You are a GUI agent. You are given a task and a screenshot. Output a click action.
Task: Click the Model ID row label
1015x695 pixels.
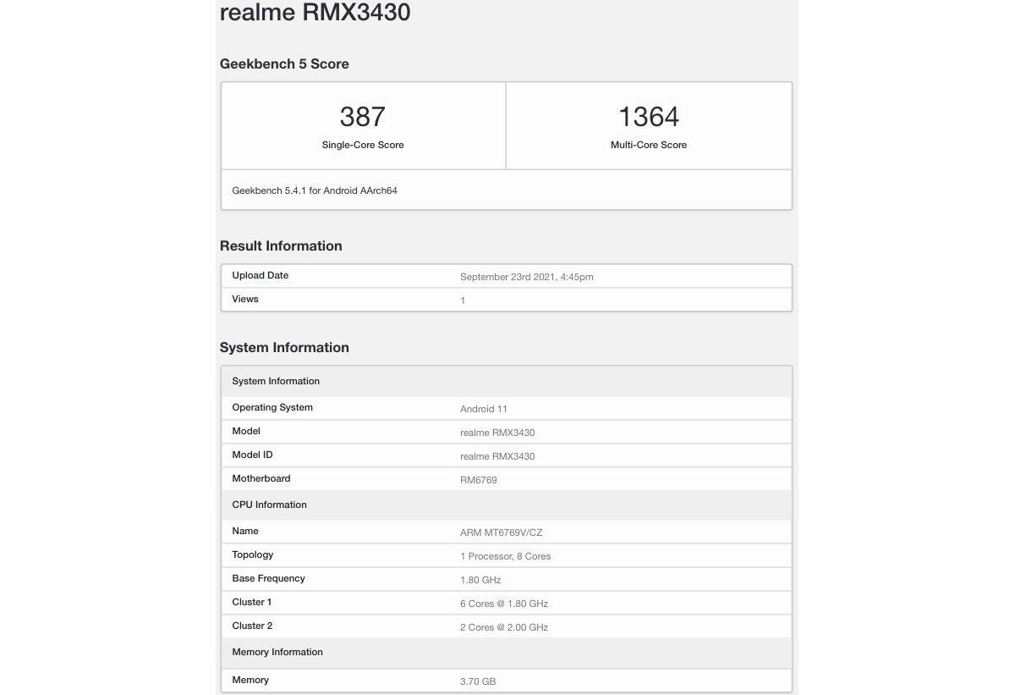click(x=252, y=455)
